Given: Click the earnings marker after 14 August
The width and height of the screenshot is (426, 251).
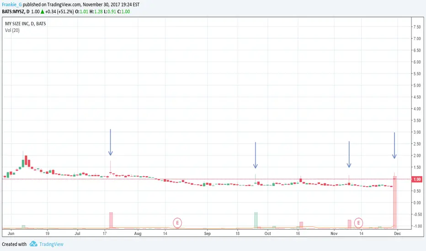Looking at the screenshot, I should click(x=177, y=223).
